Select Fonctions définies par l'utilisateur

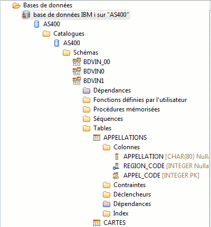tap(140, 100)
